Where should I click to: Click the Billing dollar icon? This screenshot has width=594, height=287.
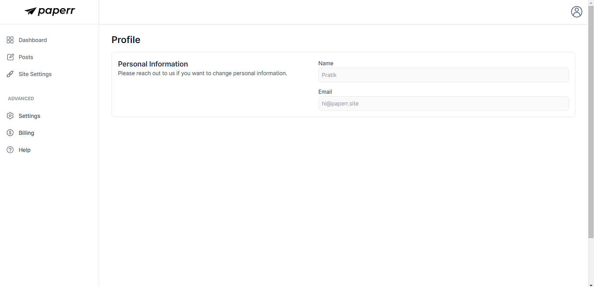coord(10,133)
